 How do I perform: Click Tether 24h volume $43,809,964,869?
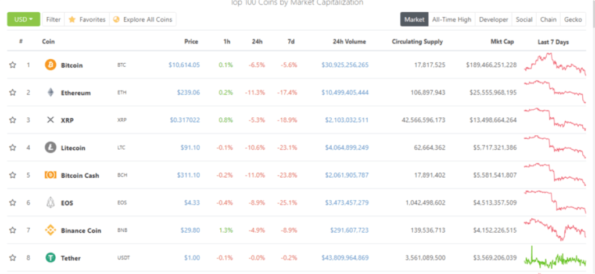345,258
